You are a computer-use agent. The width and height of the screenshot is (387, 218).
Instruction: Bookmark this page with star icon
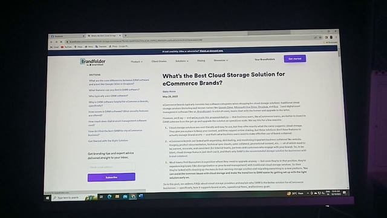pyautogui.click(x=320, y=38)
